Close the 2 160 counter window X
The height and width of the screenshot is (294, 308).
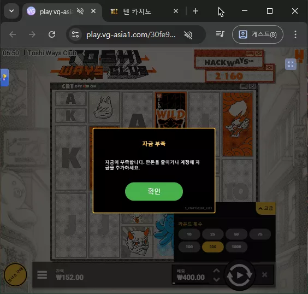click(x=269, y=67)
